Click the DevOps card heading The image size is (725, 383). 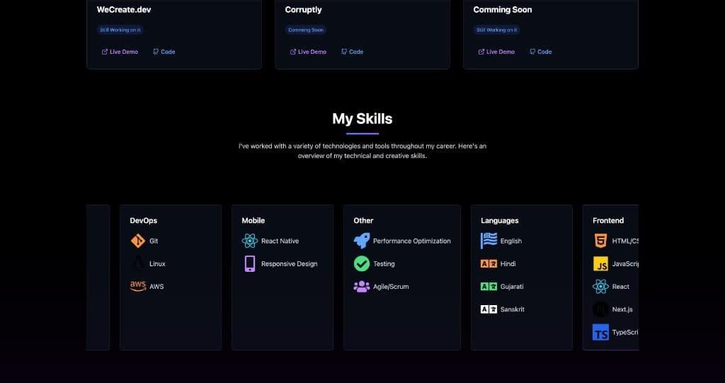(x=143, y=221)
